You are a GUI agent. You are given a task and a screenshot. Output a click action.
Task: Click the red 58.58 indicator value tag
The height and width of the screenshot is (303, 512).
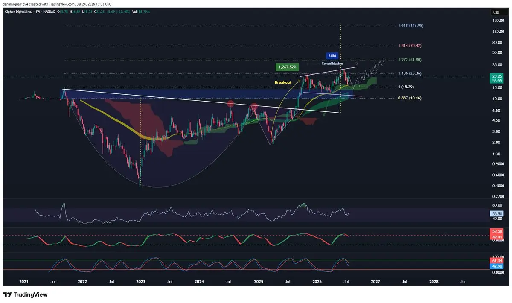496,231
